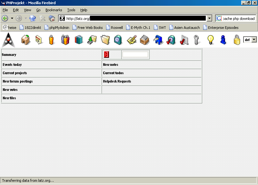
Task: Click the browser Home button
Action: [52, 18]
